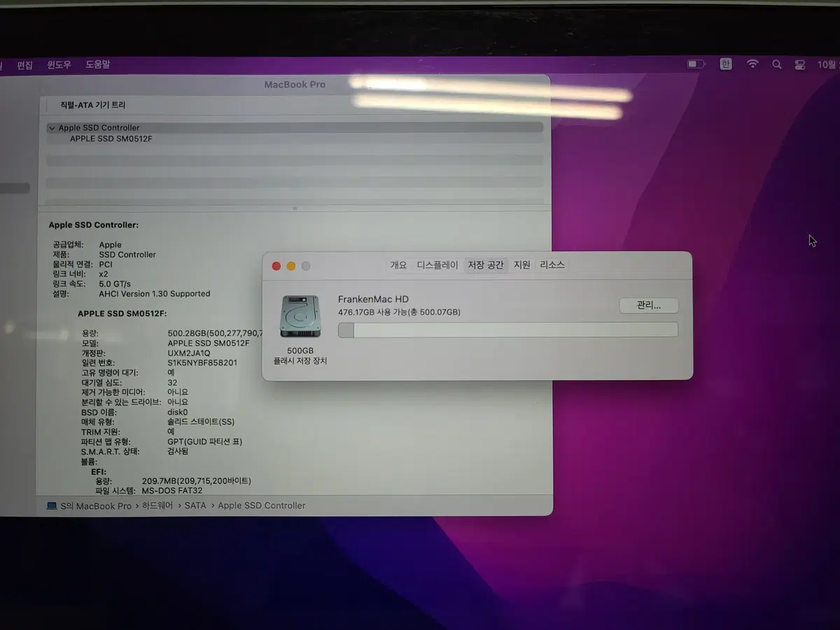
Task: Click the 209.7MB EFI capacity value
Action: (x=196, y=481)
